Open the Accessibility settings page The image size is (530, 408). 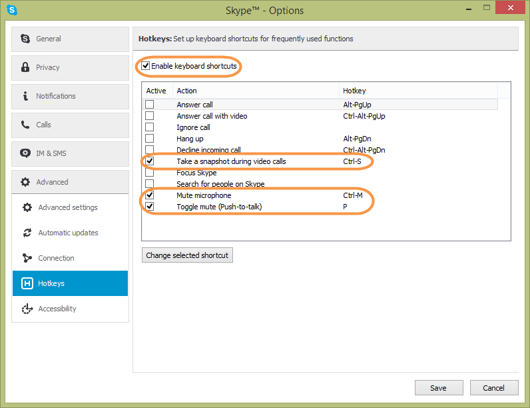point(57,309)
